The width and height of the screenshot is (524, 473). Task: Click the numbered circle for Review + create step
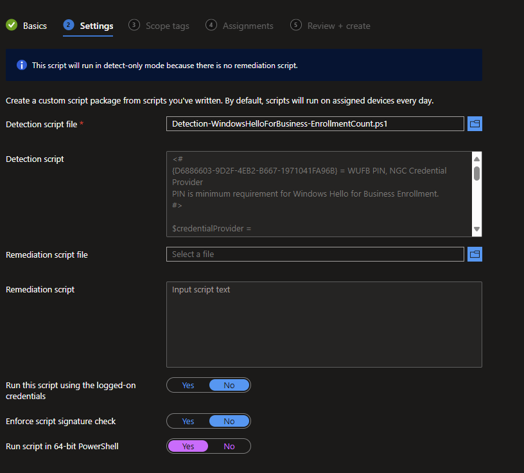[x=296, y=25]
